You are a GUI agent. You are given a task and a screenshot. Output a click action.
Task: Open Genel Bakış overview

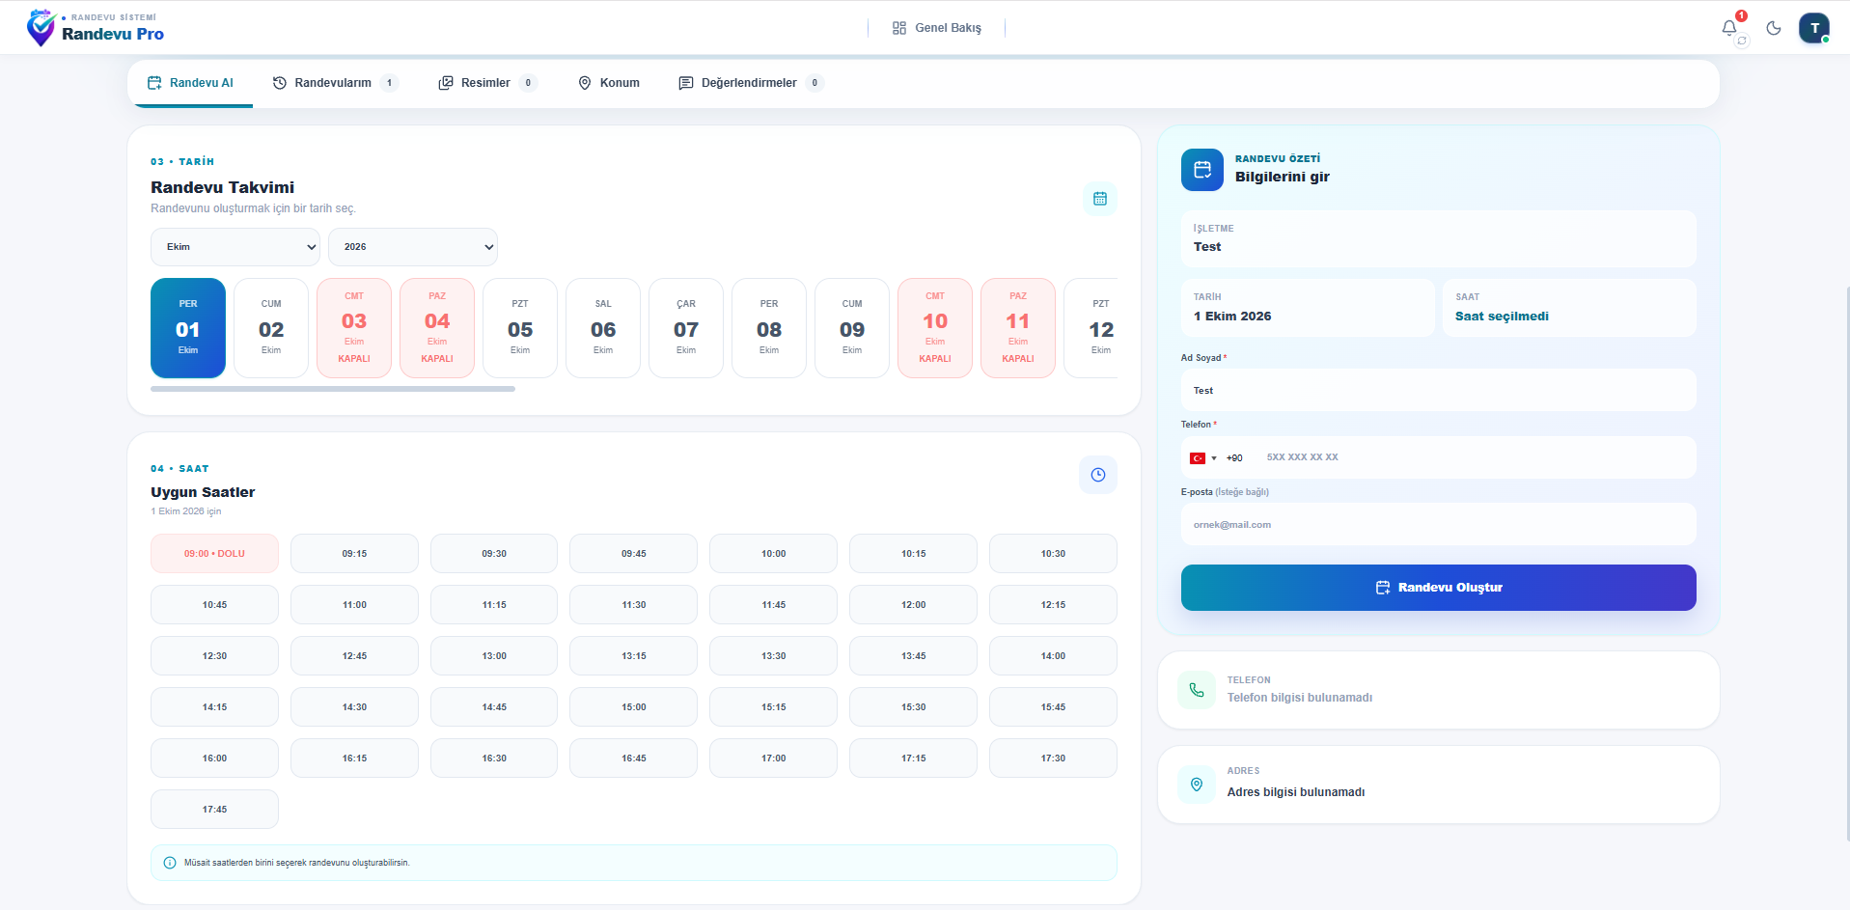coord(936,28)
